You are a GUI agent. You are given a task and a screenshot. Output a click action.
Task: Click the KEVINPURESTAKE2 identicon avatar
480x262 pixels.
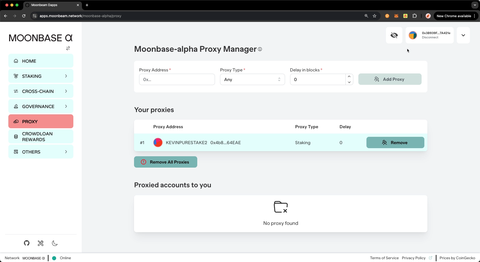pos(158,143)
